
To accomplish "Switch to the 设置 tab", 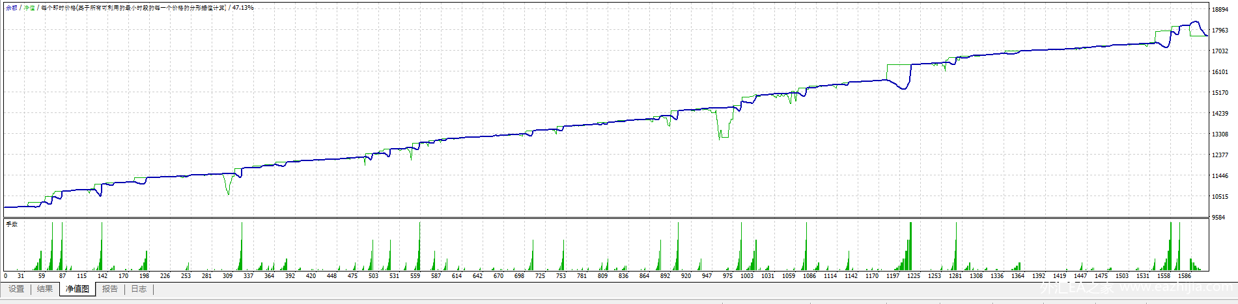I will pos(16,289).
